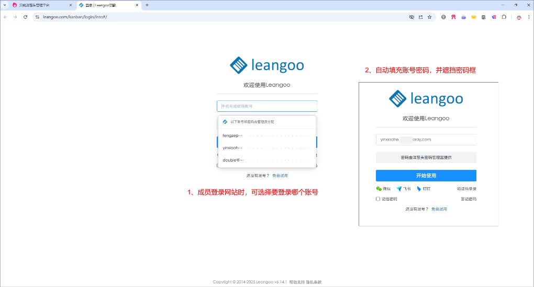Click the blue 开始使用 button
The width and height of the screenshot is (534, 287).
pos(426,176)
